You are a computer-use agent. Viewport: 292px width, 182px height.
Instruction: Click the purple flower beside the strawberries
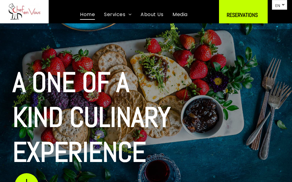coord(218,81)
